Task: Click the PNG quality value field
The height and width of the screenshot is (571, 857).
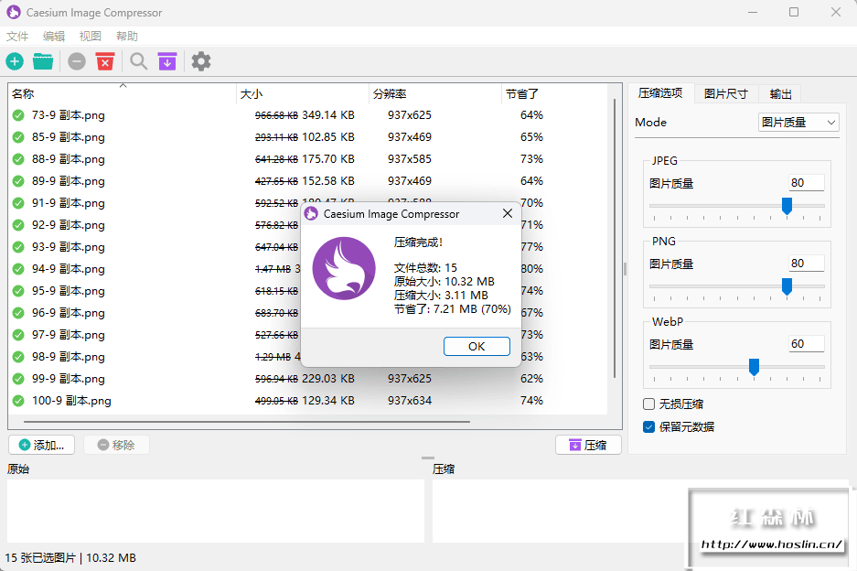Action: click(x=806, y=263)
